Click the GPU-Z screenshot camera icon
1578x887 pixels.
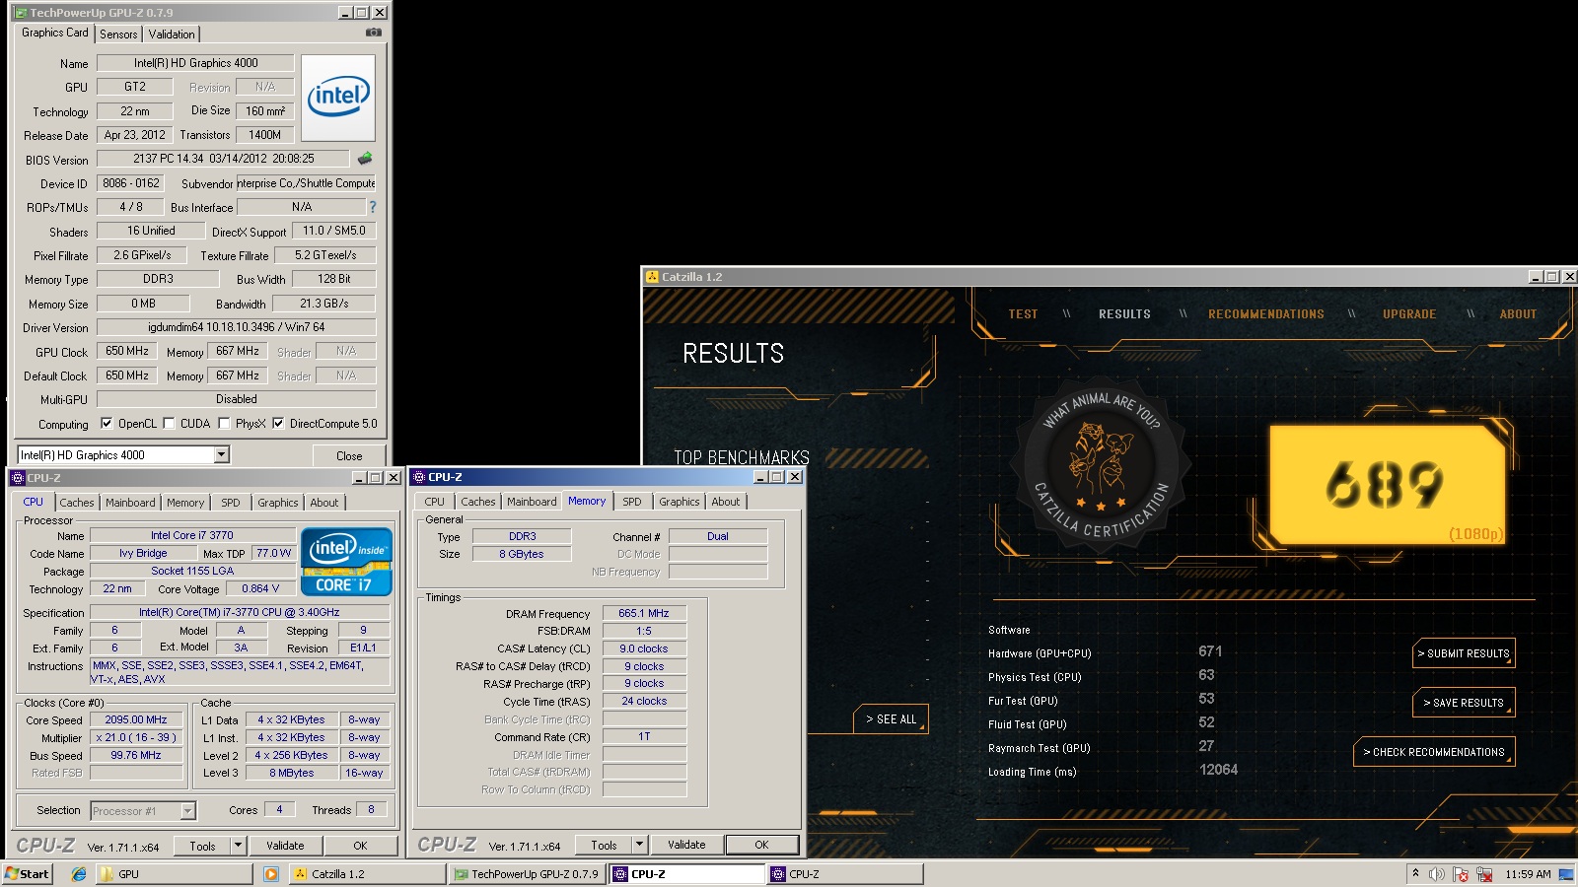(374, 33)
